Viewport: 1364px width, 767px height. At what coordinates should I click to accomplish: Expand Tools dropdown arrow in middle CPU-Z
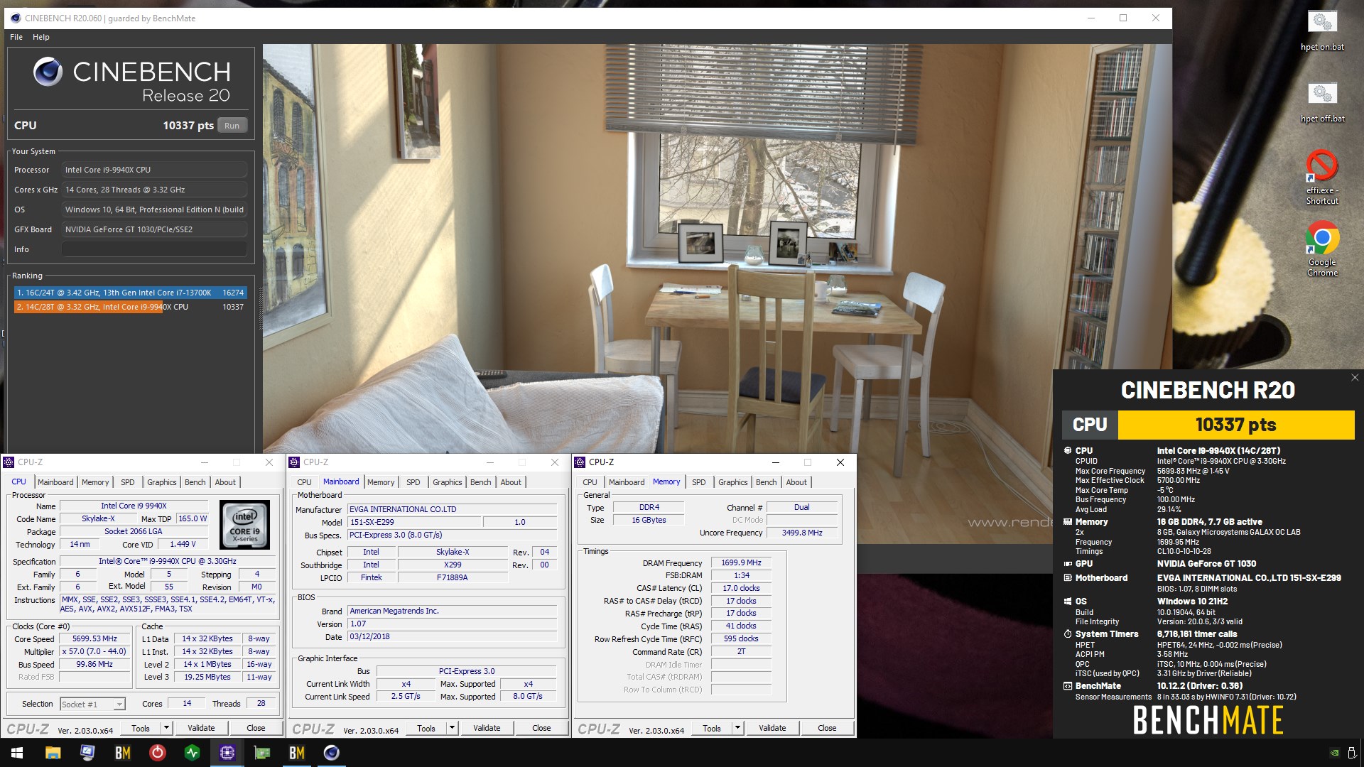point(452,728)
